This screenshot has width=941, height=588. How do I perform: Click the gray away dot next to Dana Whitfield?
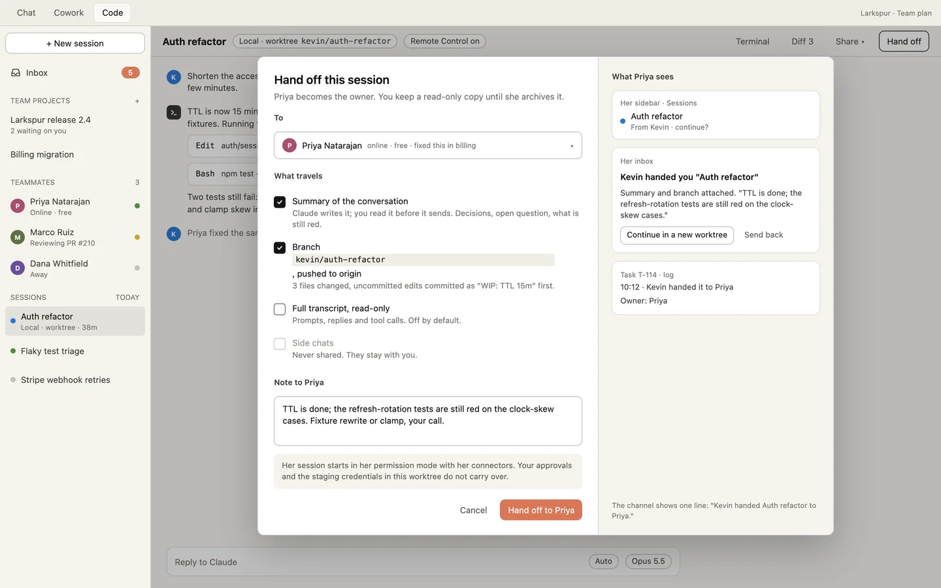137,268
